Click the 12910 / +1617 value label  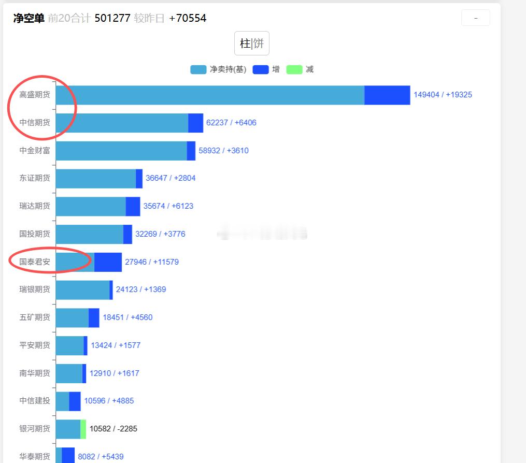point(114,373)
